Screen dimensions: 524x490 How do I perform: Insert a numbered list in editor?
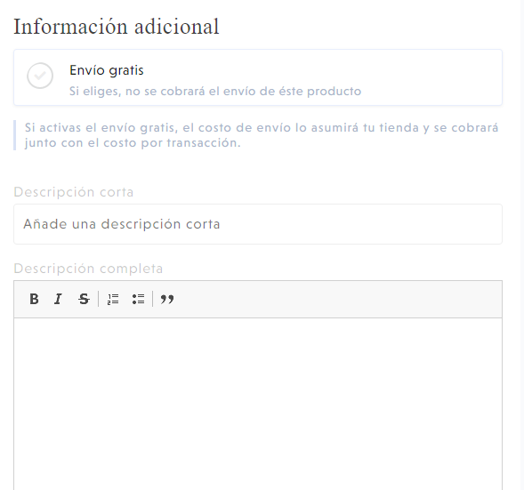point(113,299)
